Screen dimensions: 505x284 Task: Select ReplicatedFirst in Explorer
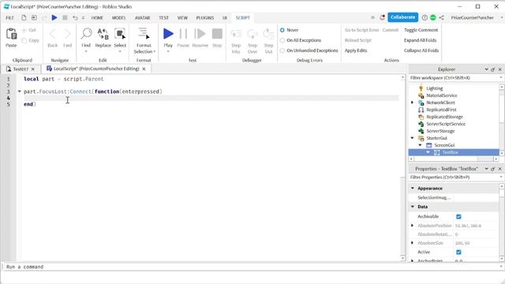tap(441, 110)
